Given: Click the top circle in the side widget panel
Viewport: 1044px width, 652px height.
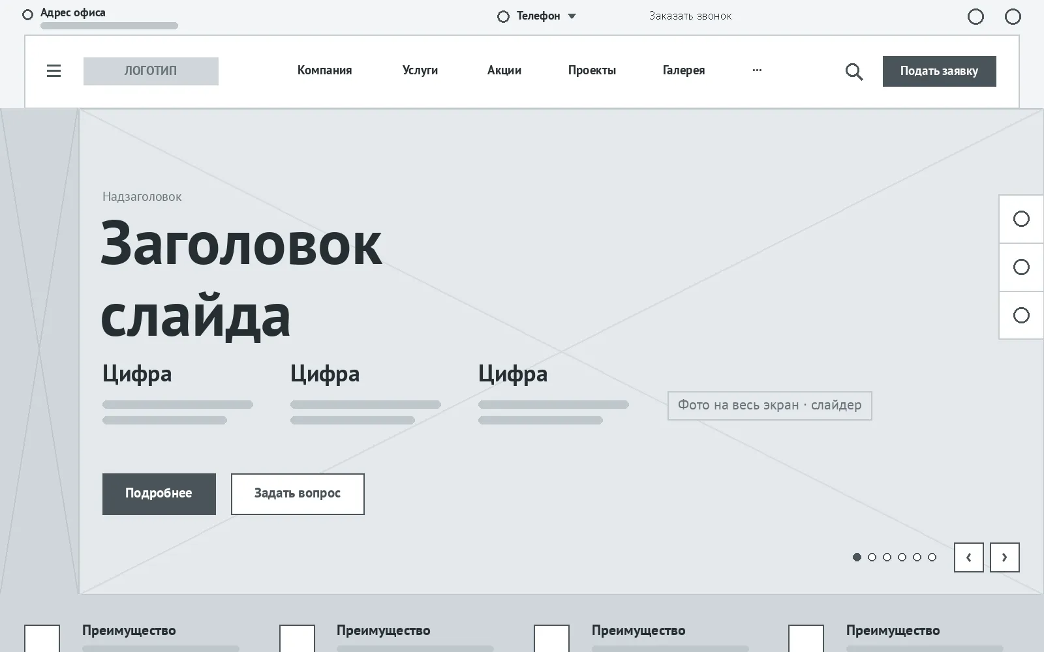Looking at the screenshot, I should coord(1021,218).
